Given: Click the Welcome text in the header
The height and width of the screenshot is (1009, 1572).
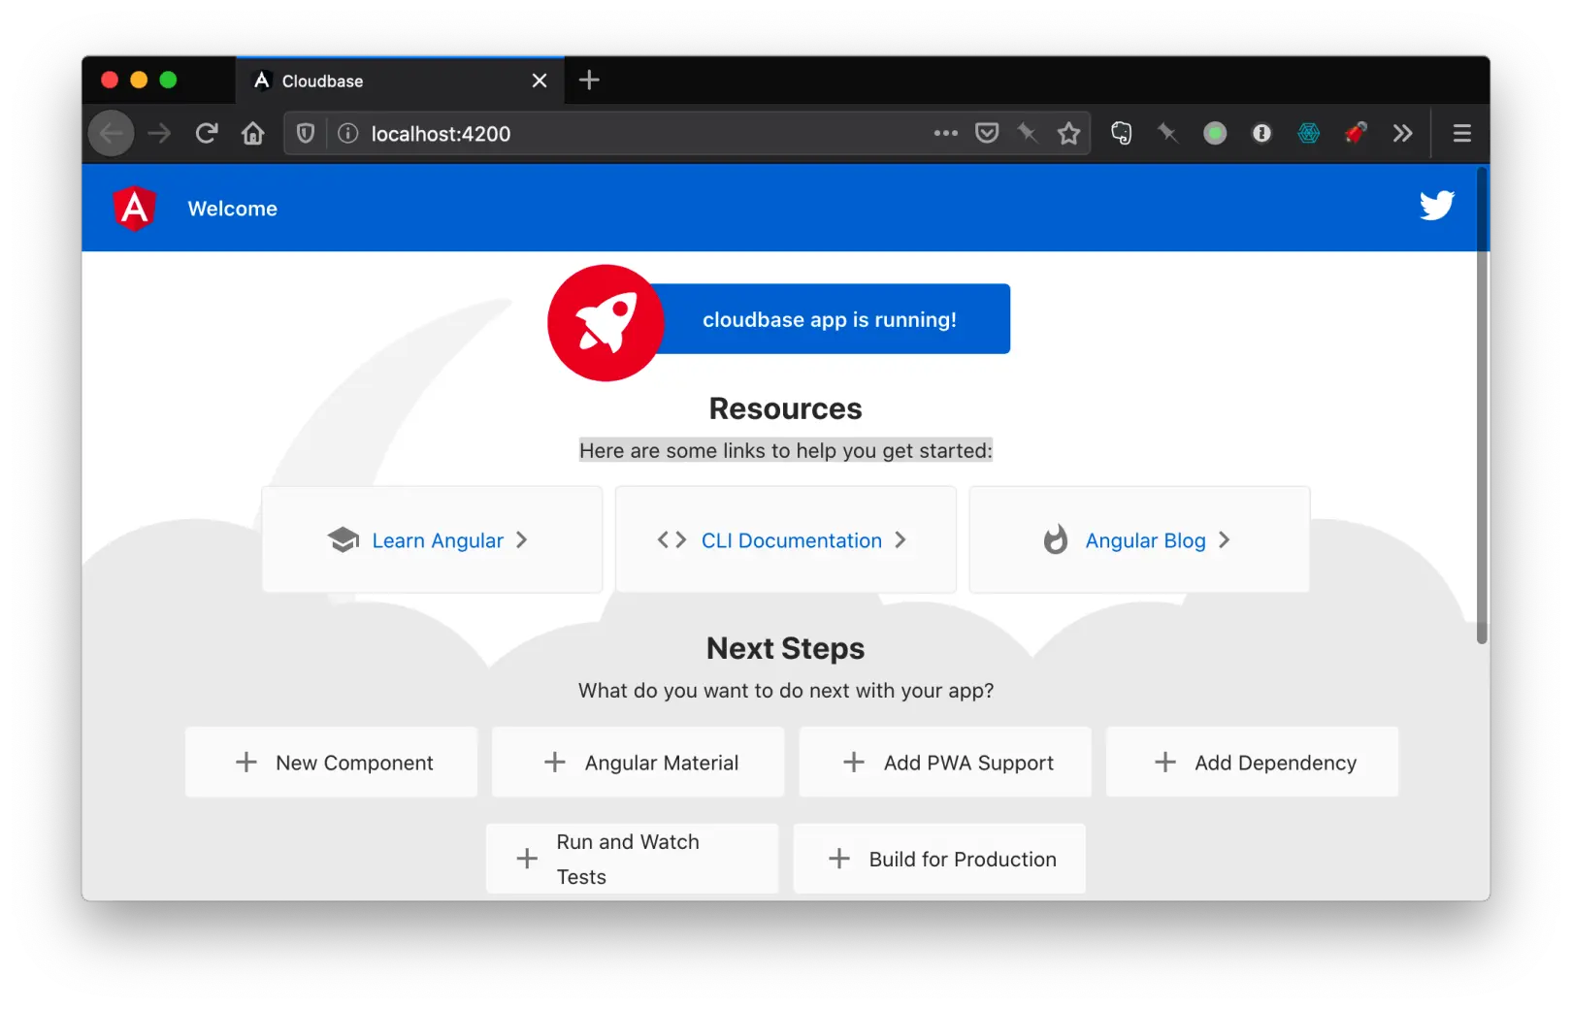Looking at the screenshot, I should click(233, 209).
